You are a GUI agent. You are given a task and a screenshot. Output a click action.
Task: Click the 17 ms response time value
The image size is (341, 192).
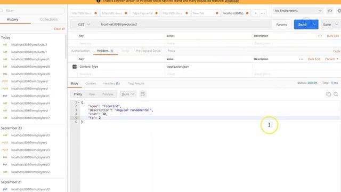(x=334, y=83)
